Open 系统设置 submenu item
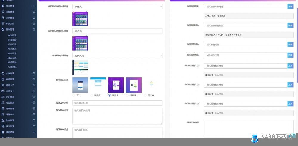Viewport: 298px width, 146px height. pyautogui.click(x=12, y=45)
